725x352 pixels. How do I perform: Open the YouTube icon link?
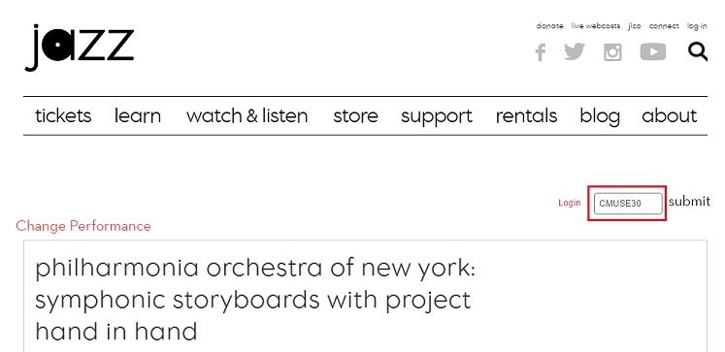653,51
